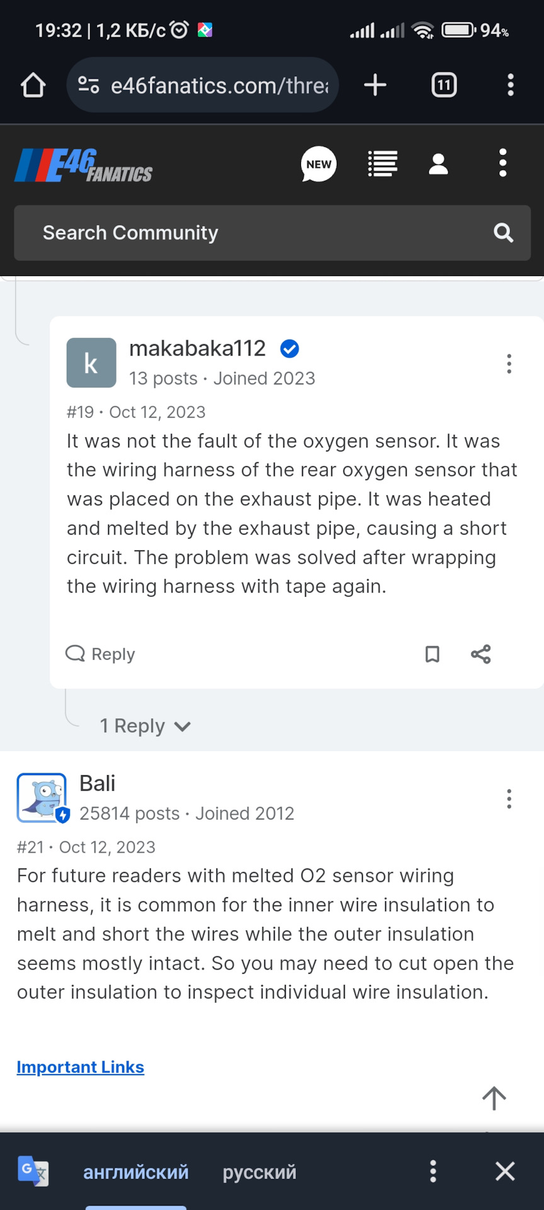Open the NEW posts speech bubble icon

pyautogui.click(x=319, y=164)
